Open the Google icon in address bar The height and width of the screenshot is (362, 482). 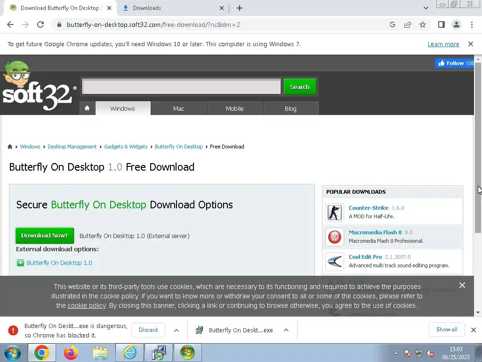393,25
